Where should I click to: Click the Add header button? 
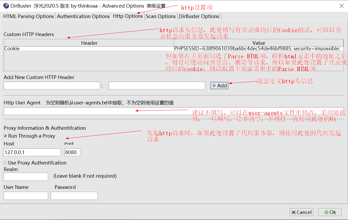point(219,86)
